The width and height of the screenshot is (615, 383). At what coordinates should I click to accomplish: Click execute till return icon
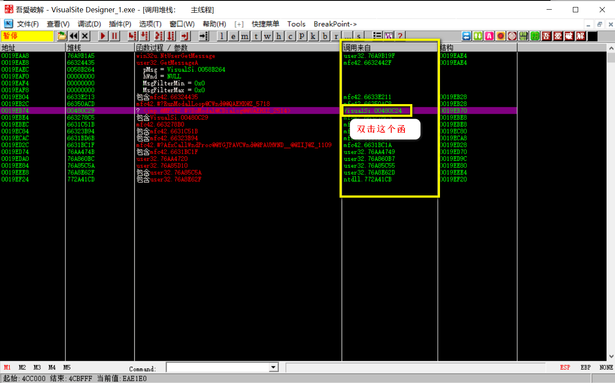pos(185,36)
